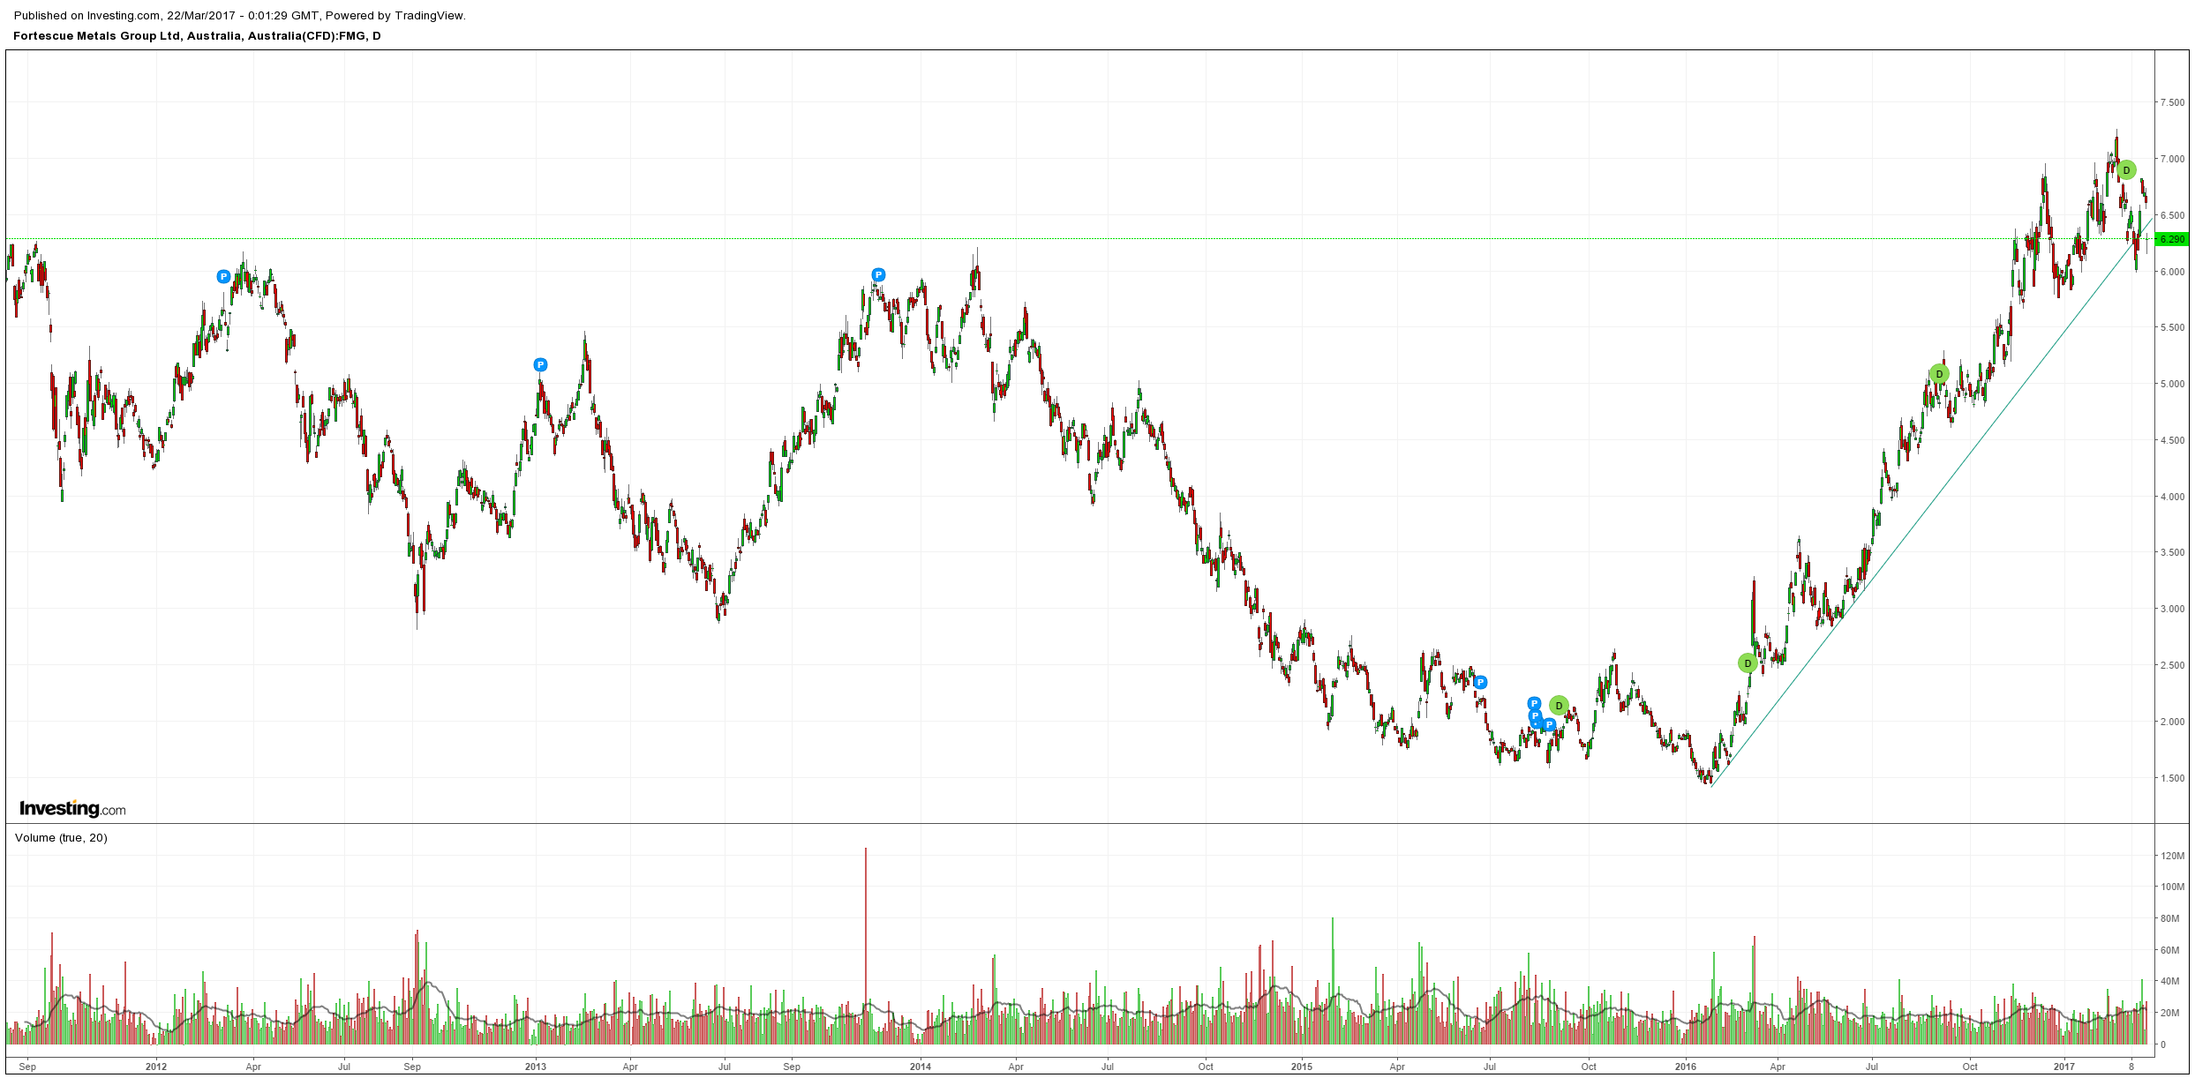Click the 2016 label on time axis
This screenshot has width=2195, height=1078.
[1685, 1067]
